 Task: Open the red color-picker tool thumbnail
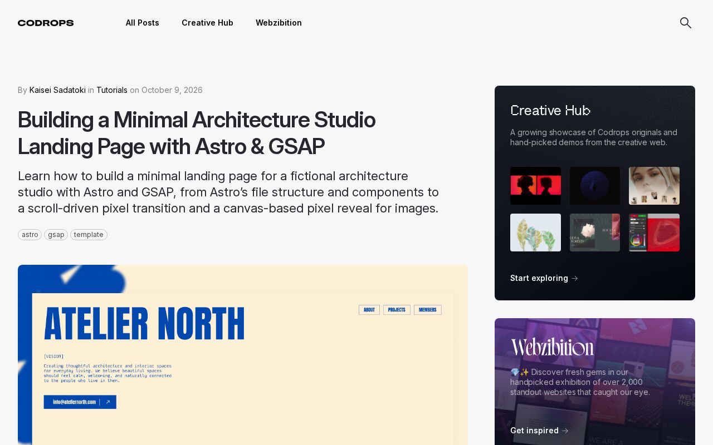pos(654,233)
